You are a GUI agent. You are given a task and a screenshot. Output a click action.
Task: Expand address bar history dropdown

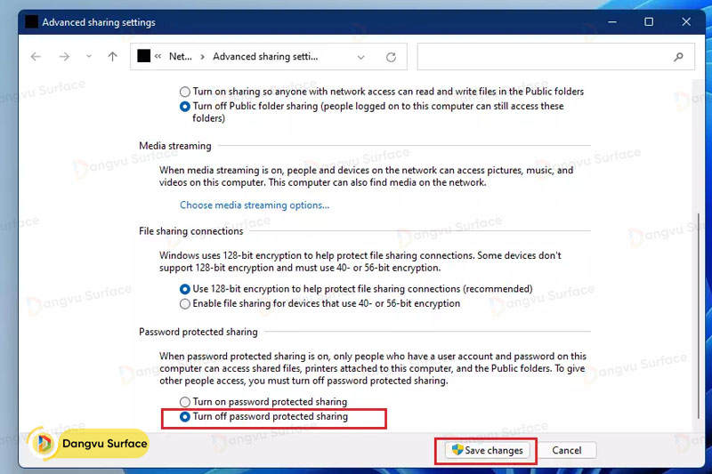click(x=360, y=57)
